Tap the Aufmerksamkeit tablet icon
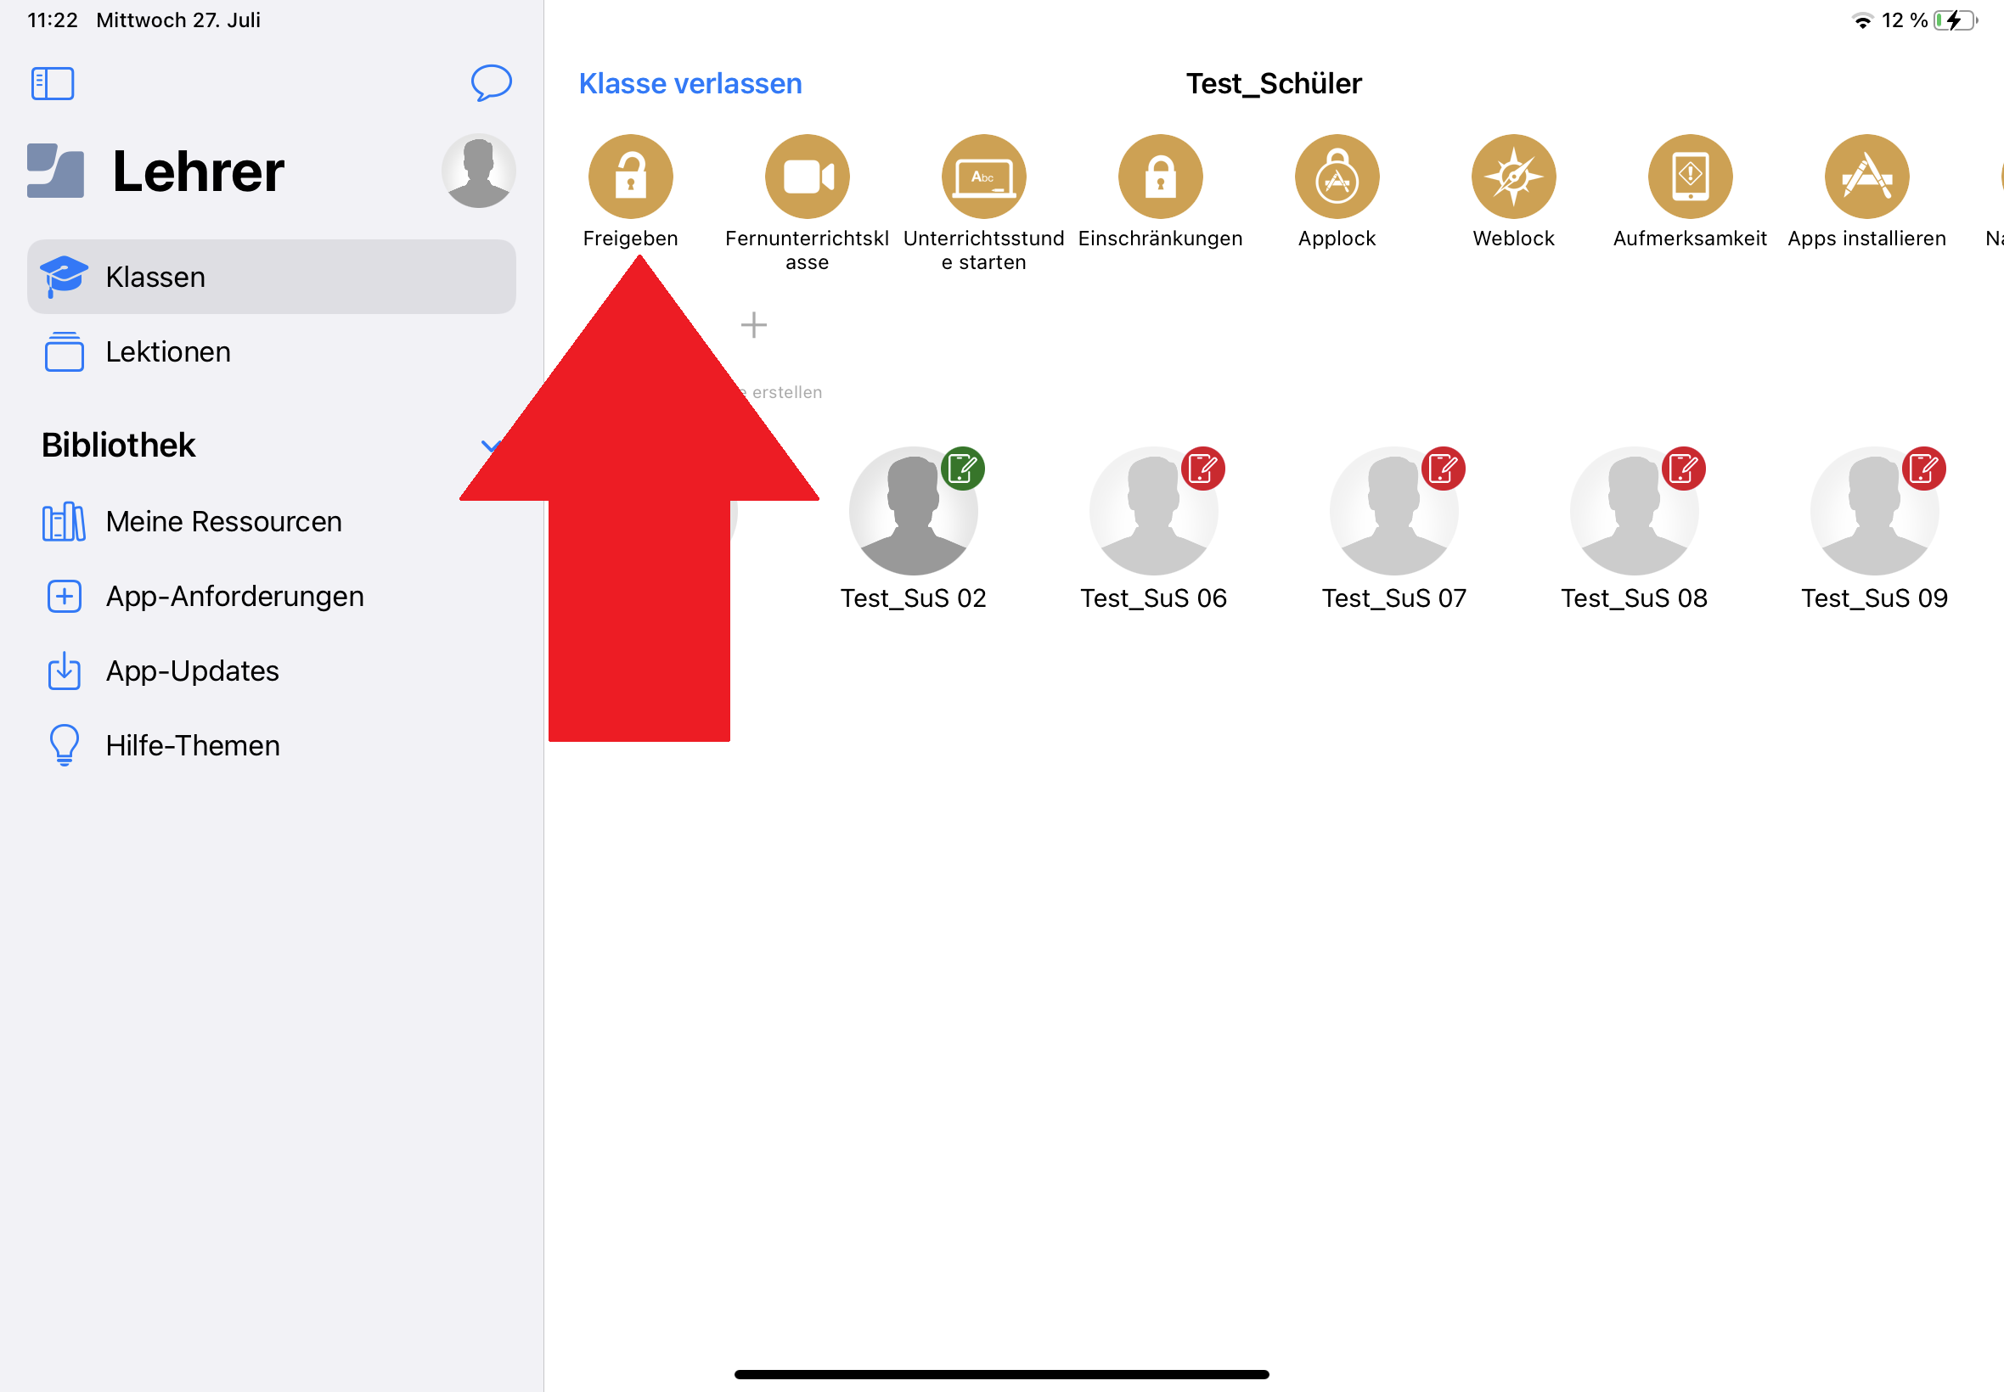Screen dimensions: 2004x1392 pyautogui.click(x=1690, y=177)
